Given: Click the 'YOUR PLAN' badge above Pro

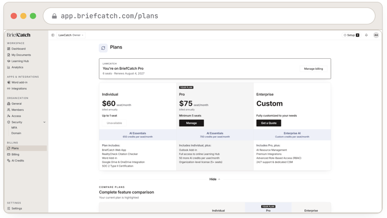Looking at the screenshot, I should tap(187, 88).
